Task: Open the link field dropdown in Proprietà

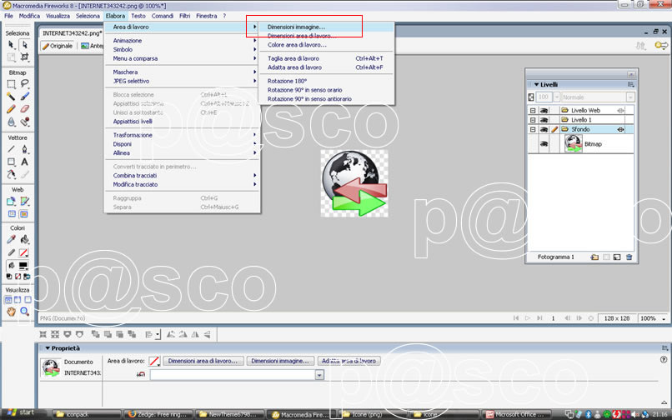Action: tap(319, 375)
